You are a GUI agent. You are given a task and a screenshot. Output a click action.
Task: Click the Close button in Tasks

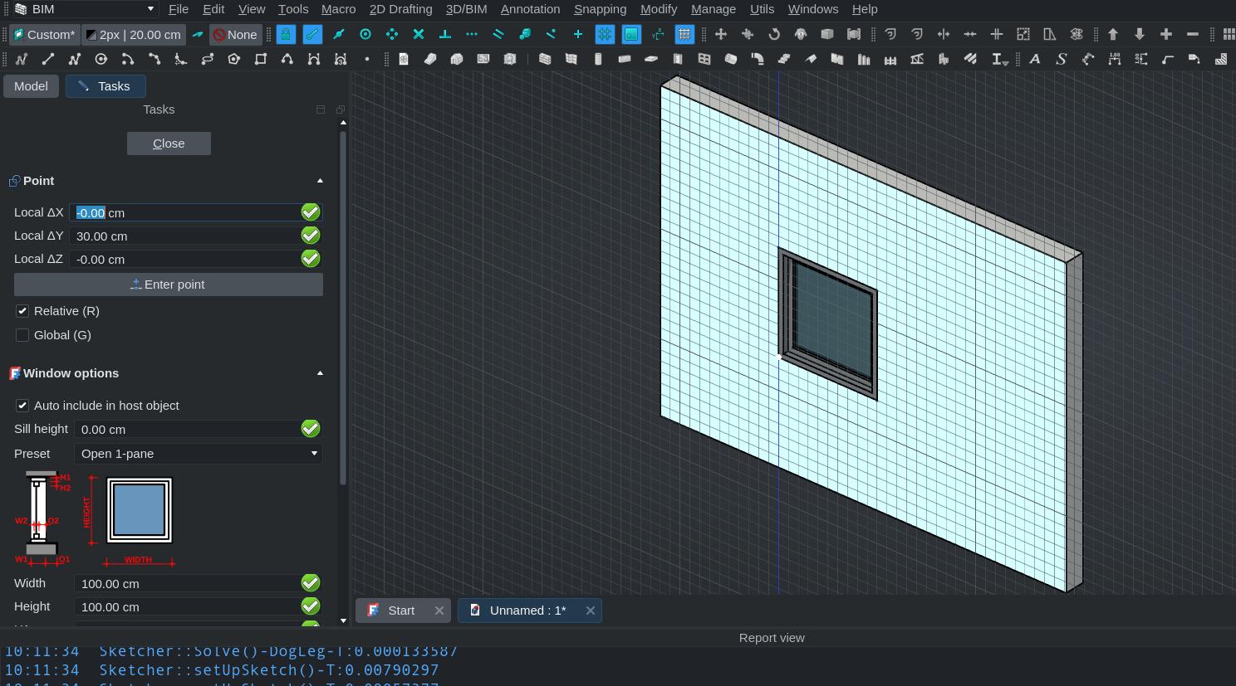click(x=169, y=144)
